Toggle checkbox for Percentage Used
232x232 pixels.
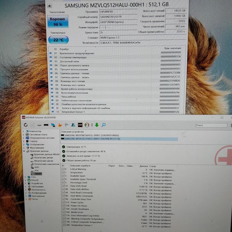(x=64, y=182)
